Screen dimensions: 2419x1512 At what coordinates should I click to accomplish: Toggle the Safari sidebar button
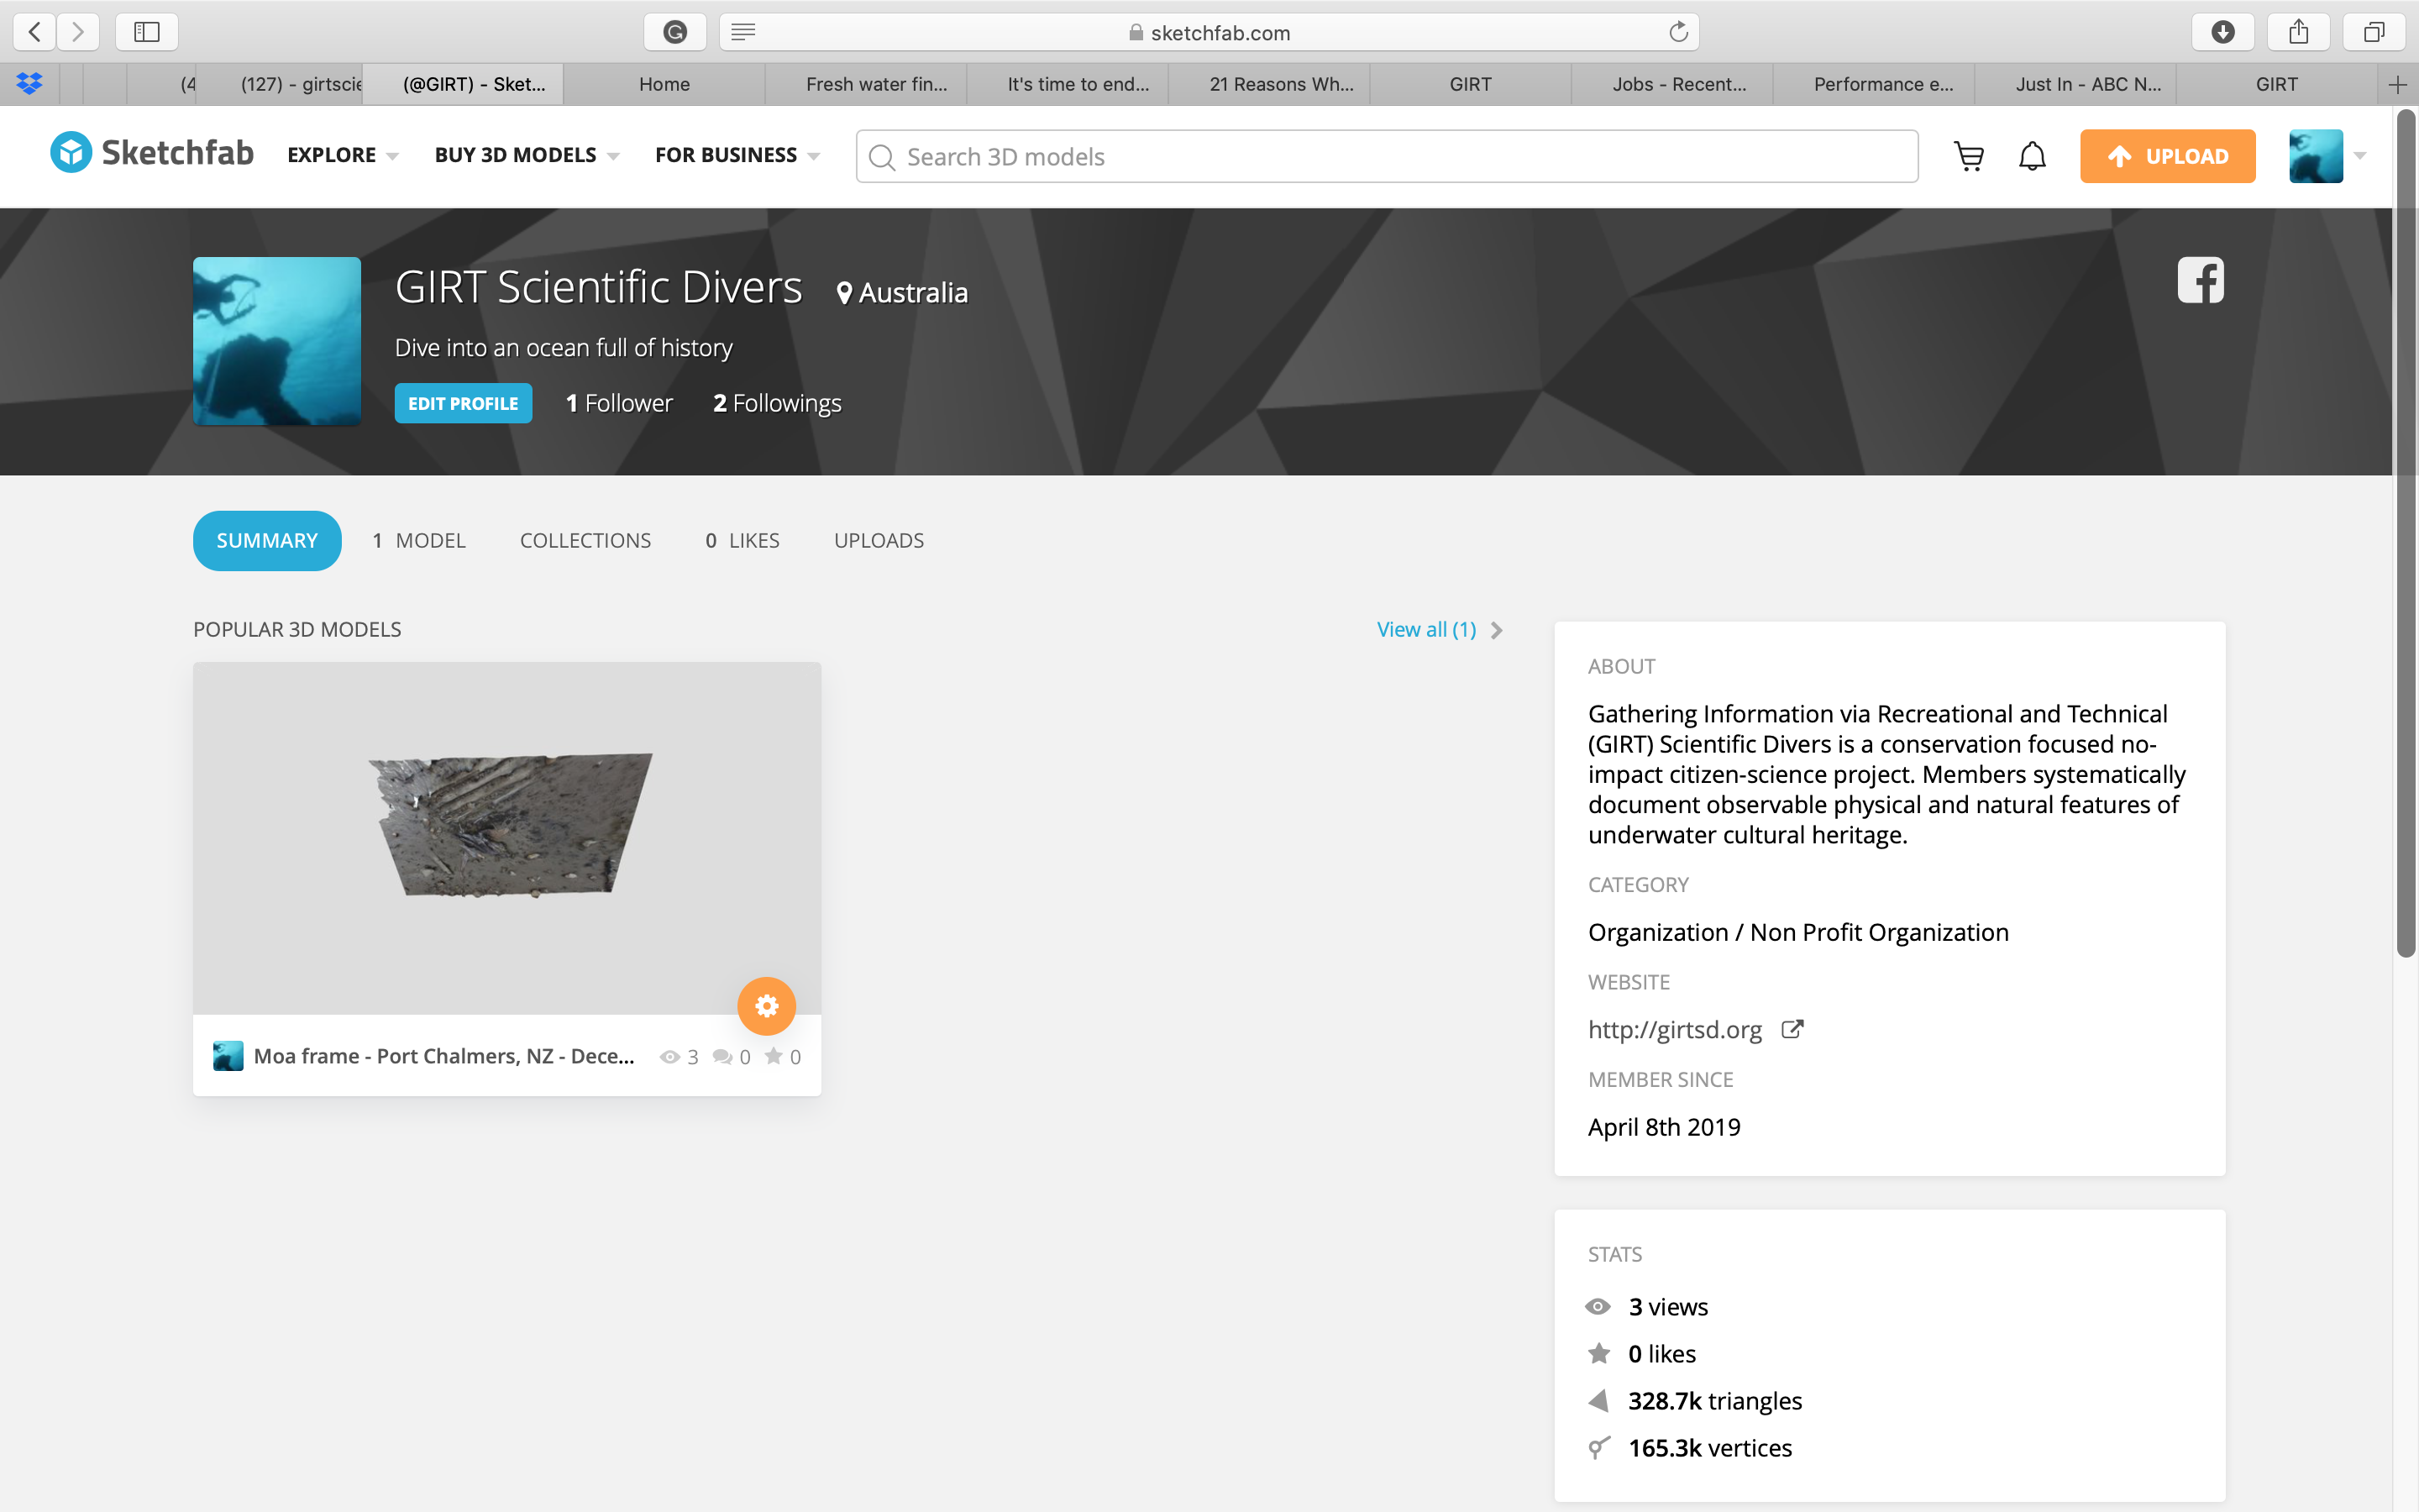(147, 32)
